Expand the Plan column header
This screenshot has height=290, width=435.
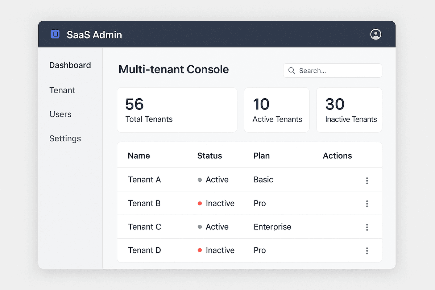[x=261, y=156]
